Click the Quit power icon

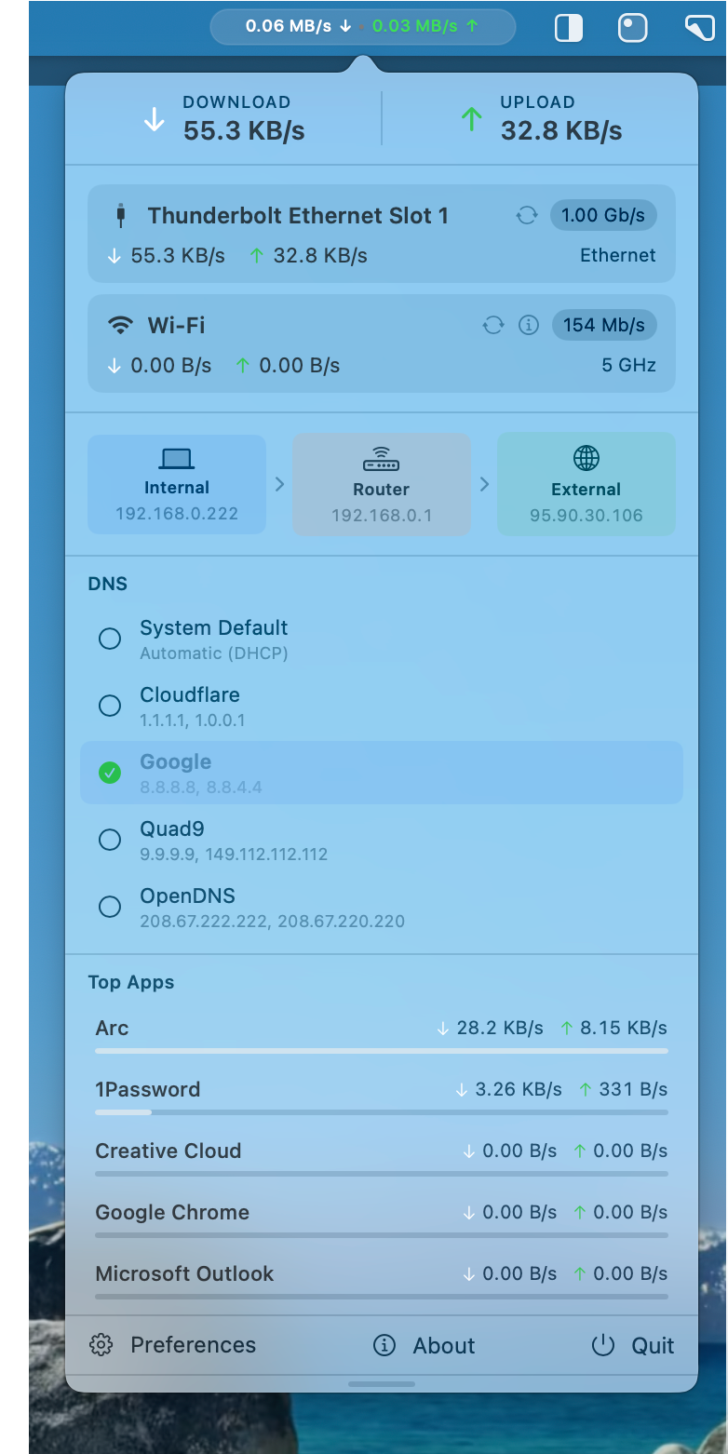[x=603, y=1345]
